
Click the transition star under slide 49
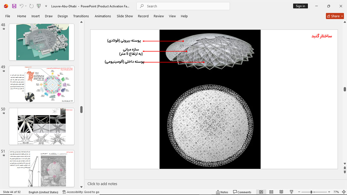[4, 71]
